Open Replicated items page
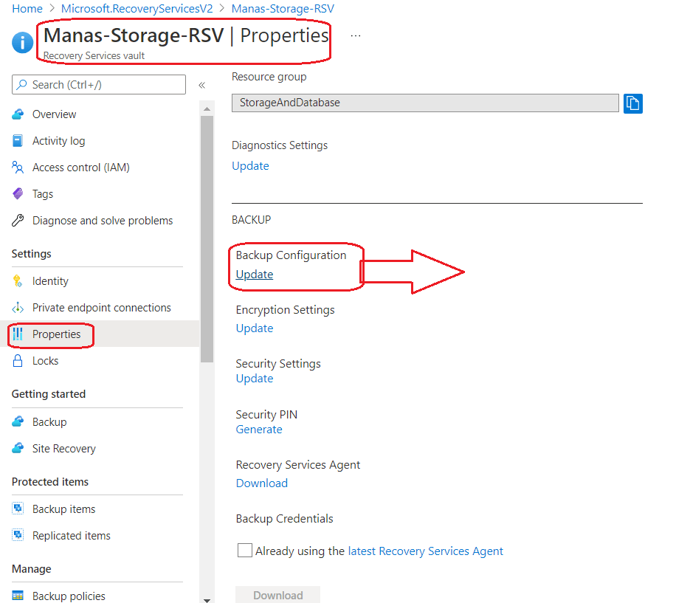This screenshot has height=603, width=690. pos(72,535)
